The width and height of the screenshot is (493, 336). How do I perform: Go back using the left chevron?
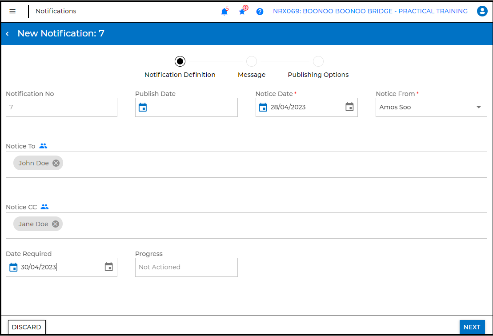pos(7,34)
